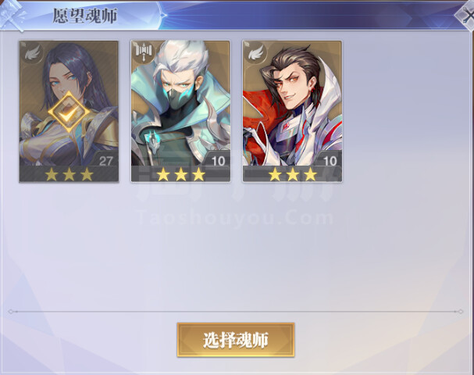Uncheck the gold checkmark on the first card
The height and width of the screenshot is (375, 474).
69,112
